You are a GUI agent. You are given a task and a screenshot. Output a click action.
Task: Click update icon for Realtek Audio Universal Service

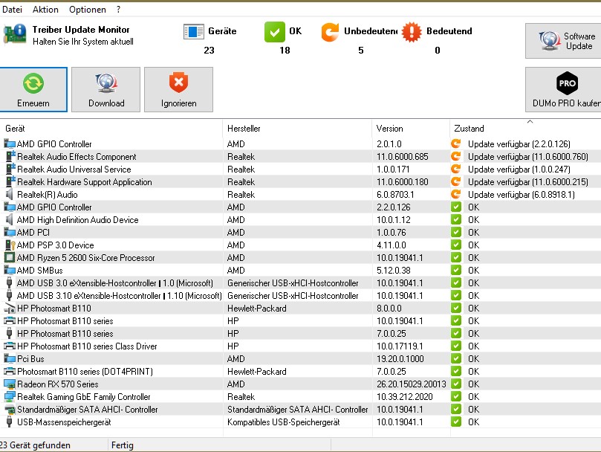click(455, 169)
